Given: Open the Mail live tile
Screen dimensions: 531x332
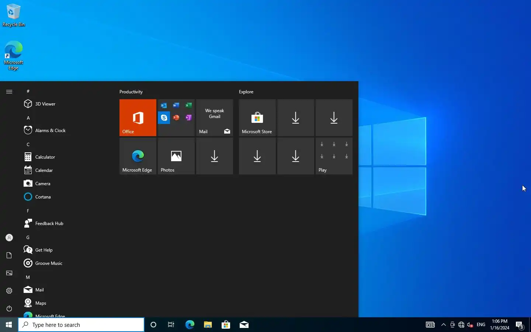Looking at the screenshot, I should (x=215, y=118).
